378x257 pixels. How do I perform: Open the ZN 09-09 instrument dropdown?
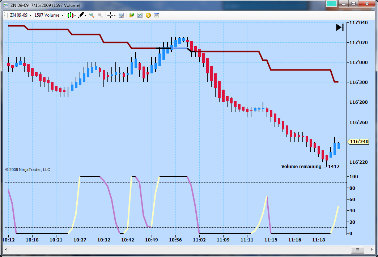(x=21, y=15)
